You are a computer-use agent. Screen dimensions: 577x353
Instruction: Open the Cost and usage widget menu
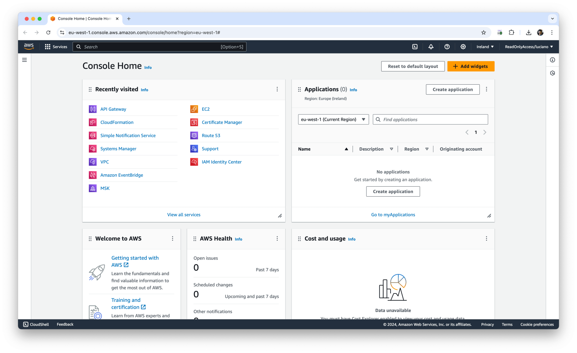[x=486, y=238]
